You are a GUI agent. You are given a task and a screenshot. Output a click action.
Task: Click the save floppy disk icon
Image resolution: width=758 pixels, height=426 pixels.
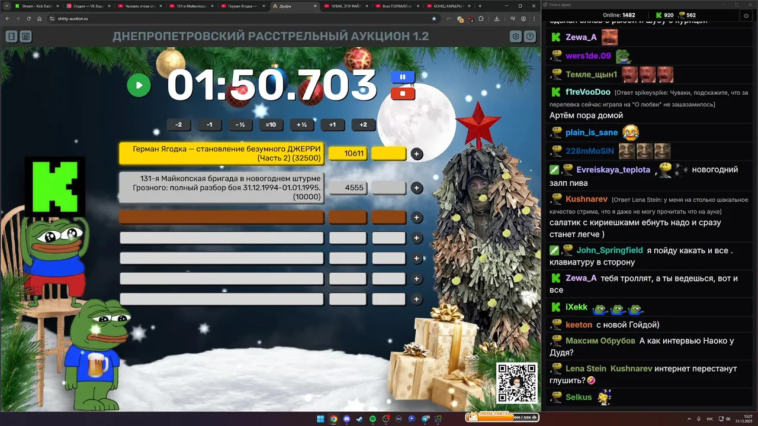(25, 37)
